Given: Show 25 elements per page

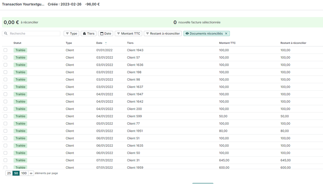Looking at the screenshot, I should 9,173.
